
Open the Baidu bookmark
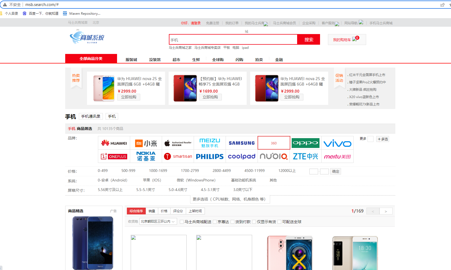click(x=41, y=13)
